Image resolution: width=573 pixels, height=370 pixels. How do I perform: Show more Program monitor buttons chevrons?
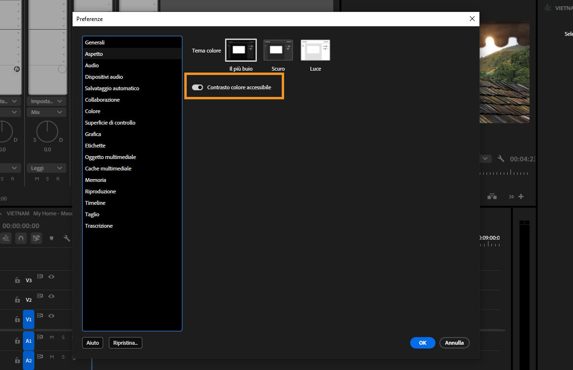(512, 196)
